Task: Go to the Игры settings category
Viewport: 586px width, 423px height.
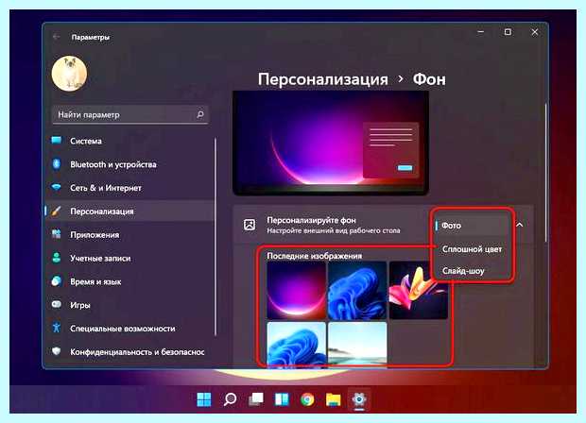Action: [x=129, y=305]
